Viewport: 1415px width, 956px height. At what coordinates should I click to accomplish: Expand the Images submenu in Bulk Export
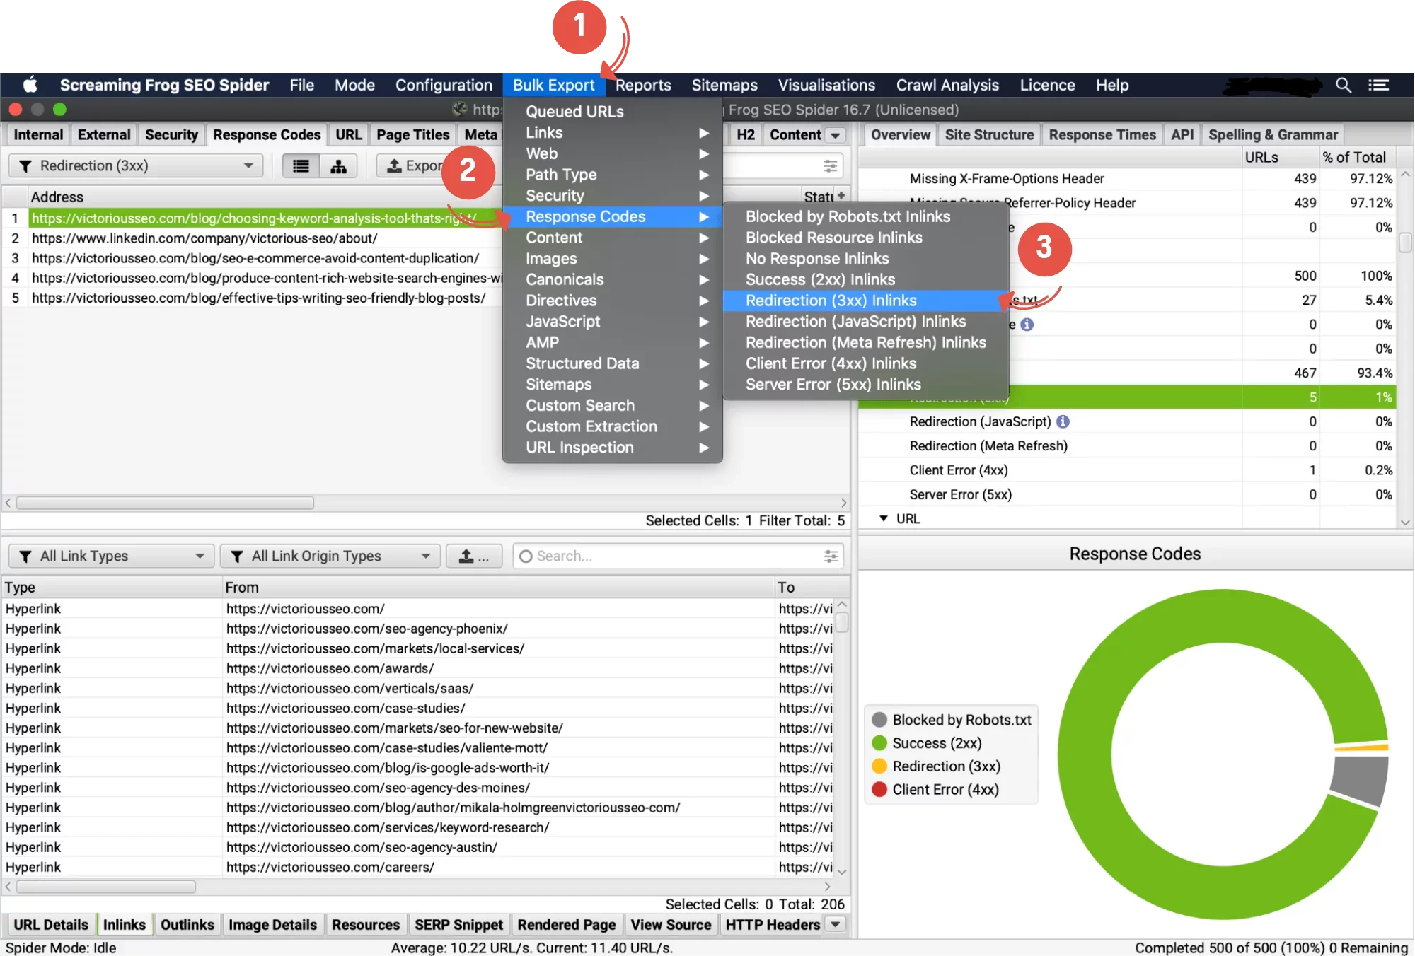[603, 257]
